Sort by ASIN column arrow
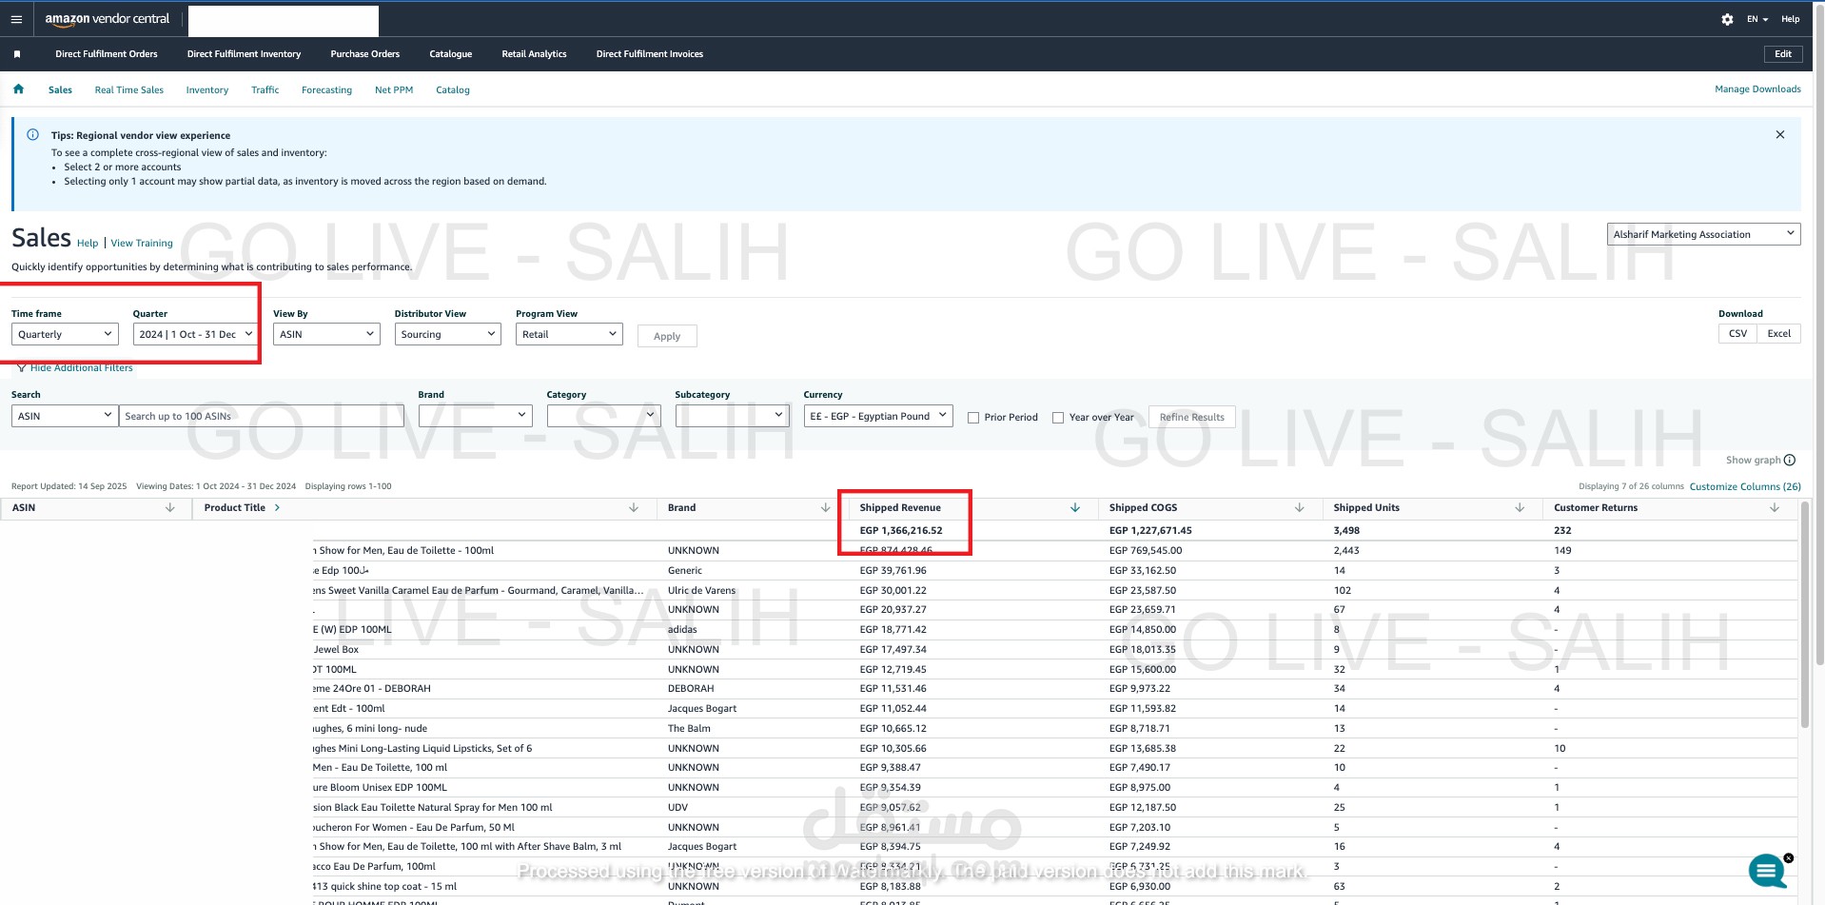The height and width of the screenshot is (905, 1825). 170,508
